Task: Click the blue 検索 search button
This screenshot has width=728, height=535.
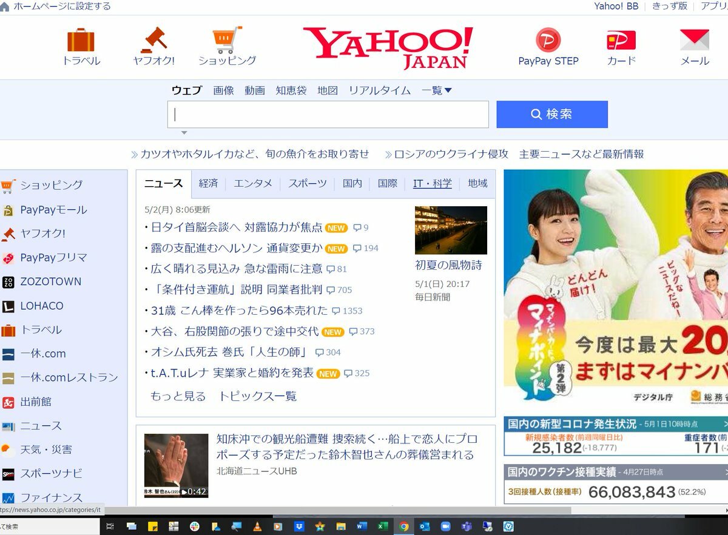Action: (552, 114)
